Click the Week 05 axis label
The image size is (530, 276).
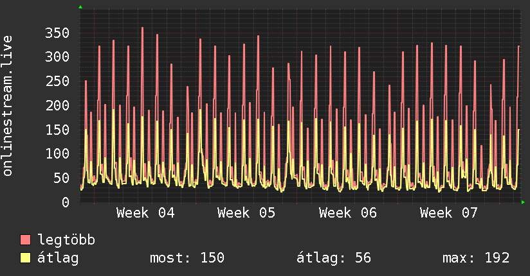tap(246, 213)
